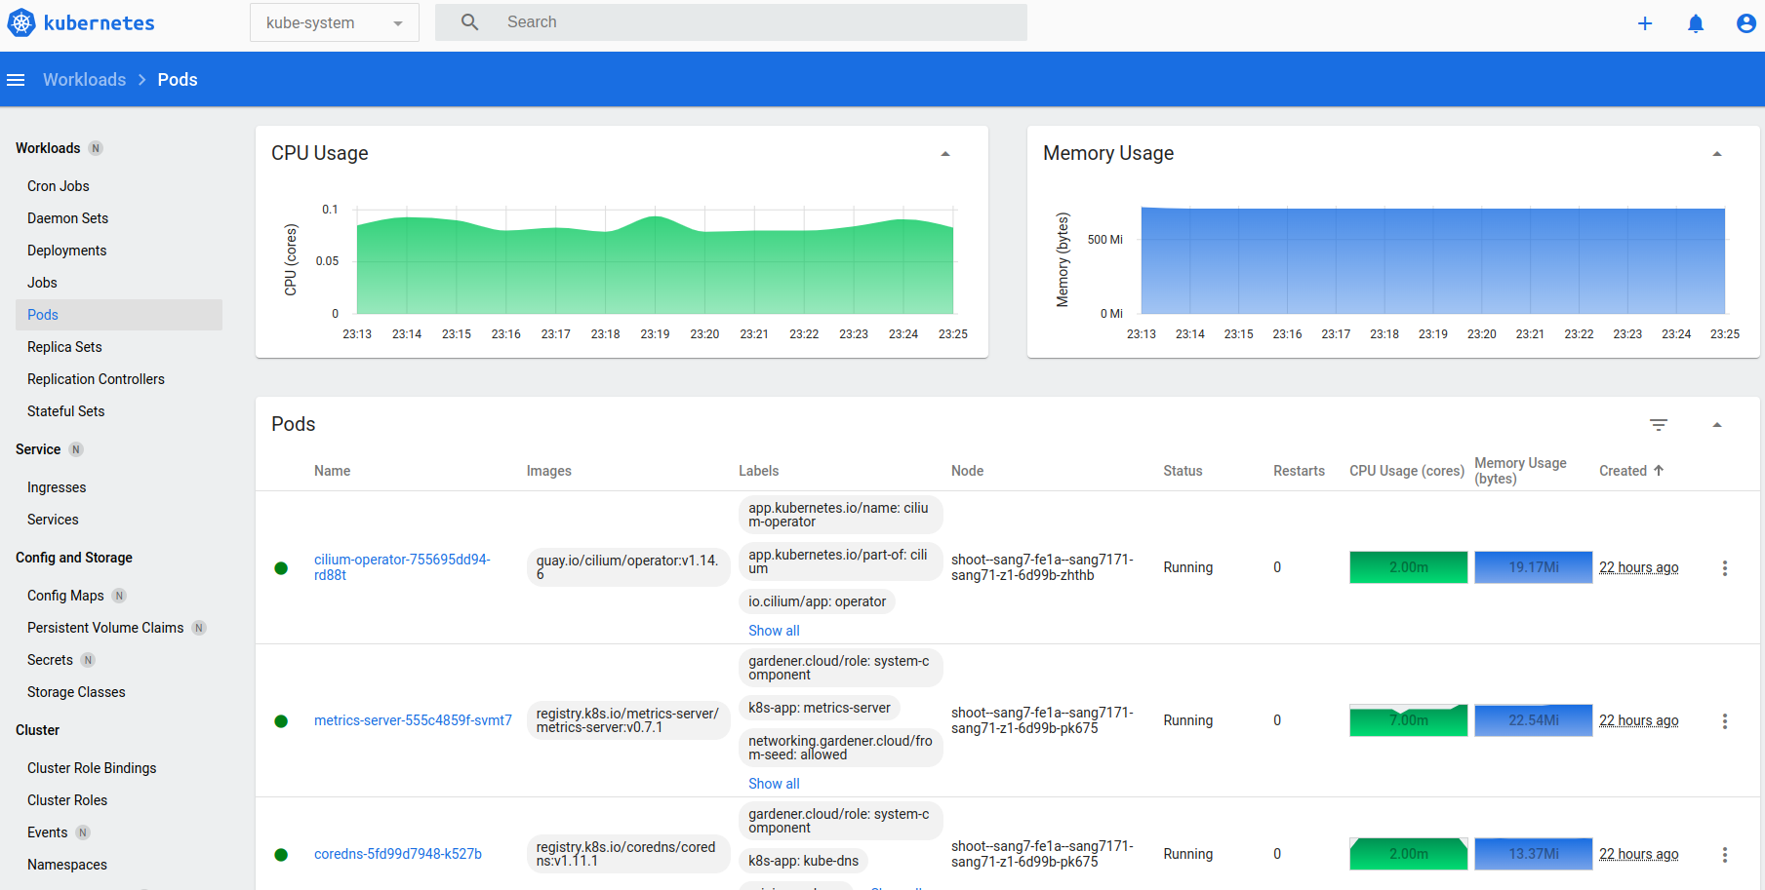Screen dimensions: 1765x890
Task: Click the N badge beside Config Maps
Action: pos(119,596)
